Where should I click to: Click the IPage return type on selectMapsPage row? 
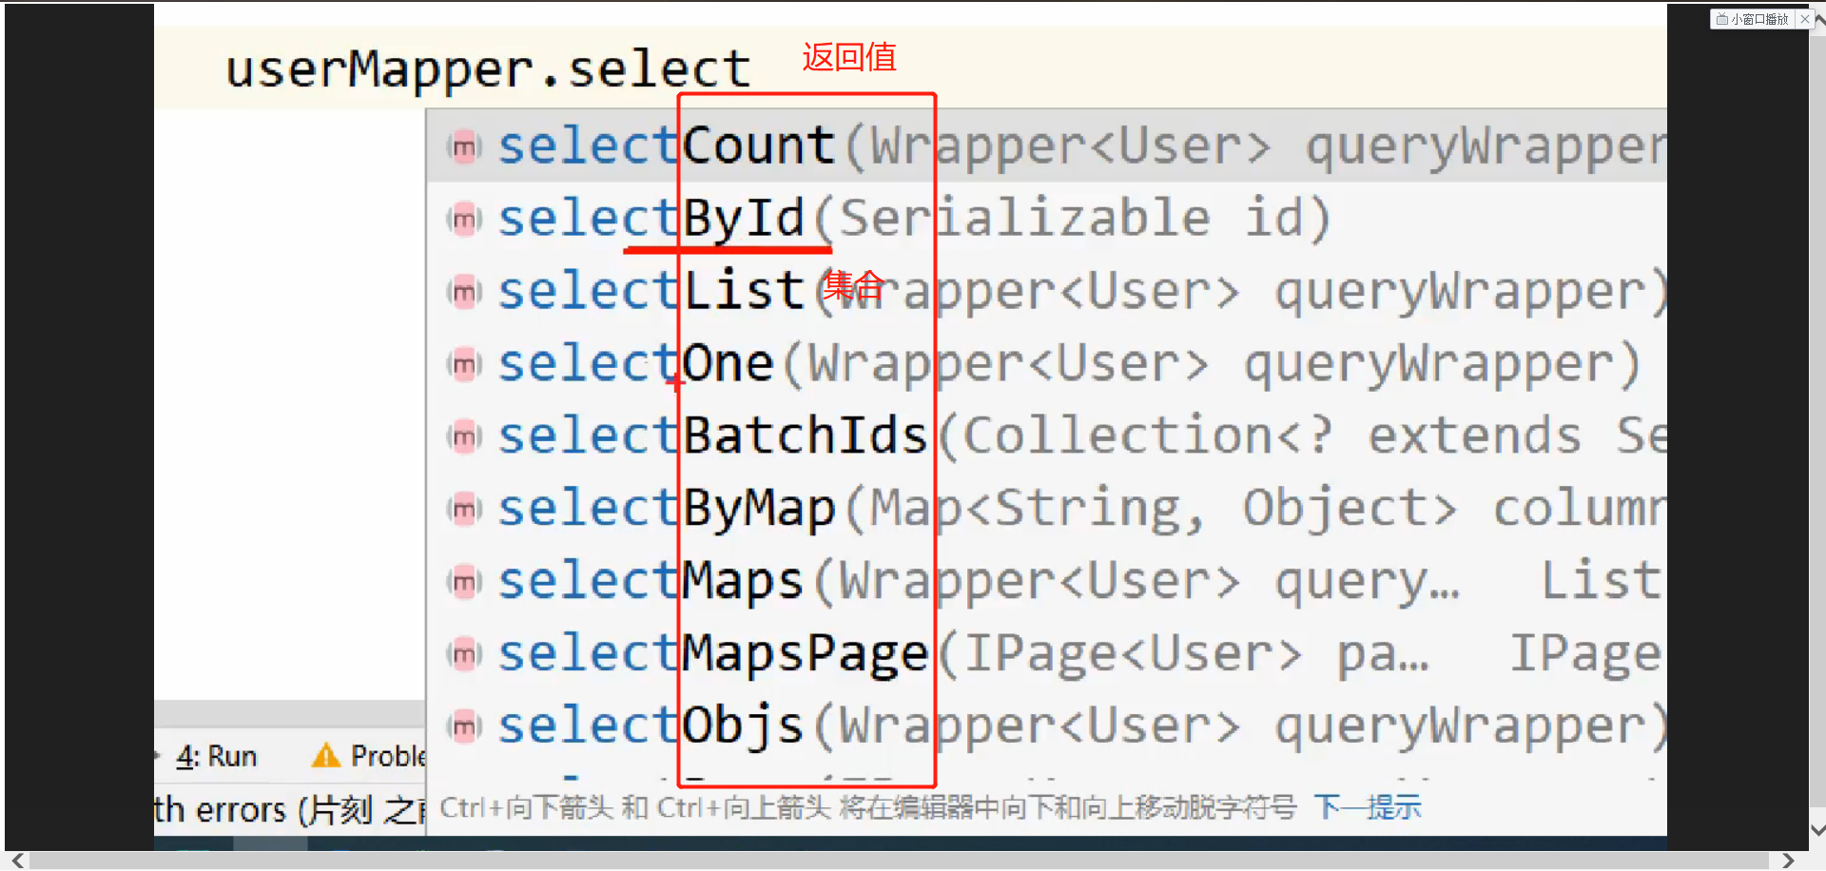pyautogui.click(x=1586, y=655)
